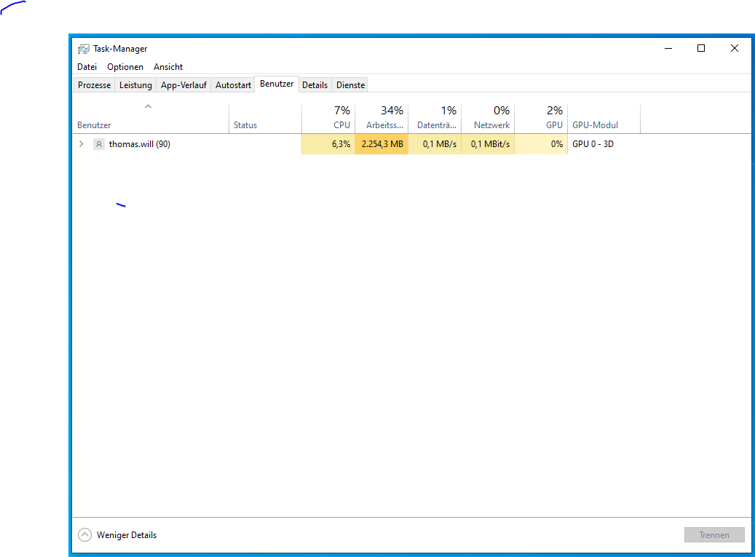Switch to the Leistung tab
The height and width of the screenshot is (557, 755).
tap(135, 85)
